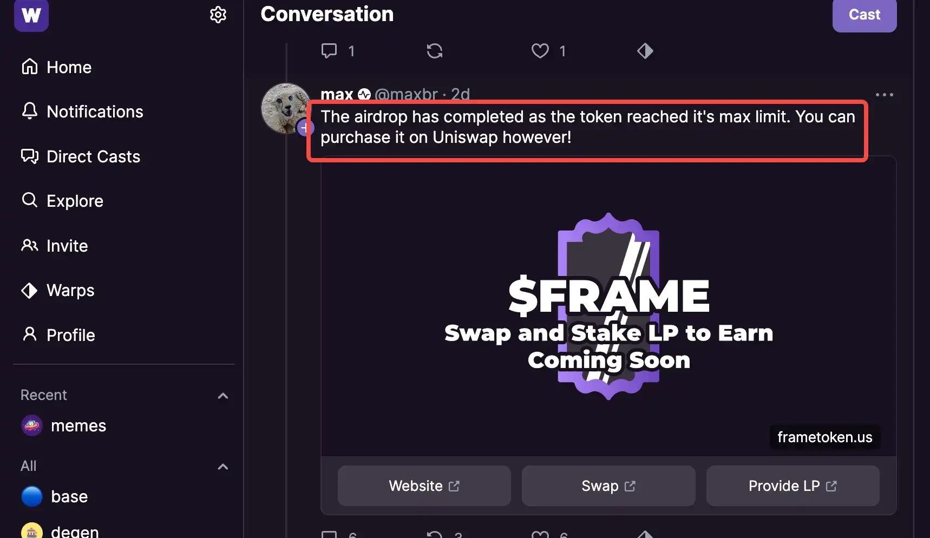Open the three-dot menu on max's cast
Image resolution: width=930 pixels, height=538 pixels.
pyautogui.click(x=884, y=95)
